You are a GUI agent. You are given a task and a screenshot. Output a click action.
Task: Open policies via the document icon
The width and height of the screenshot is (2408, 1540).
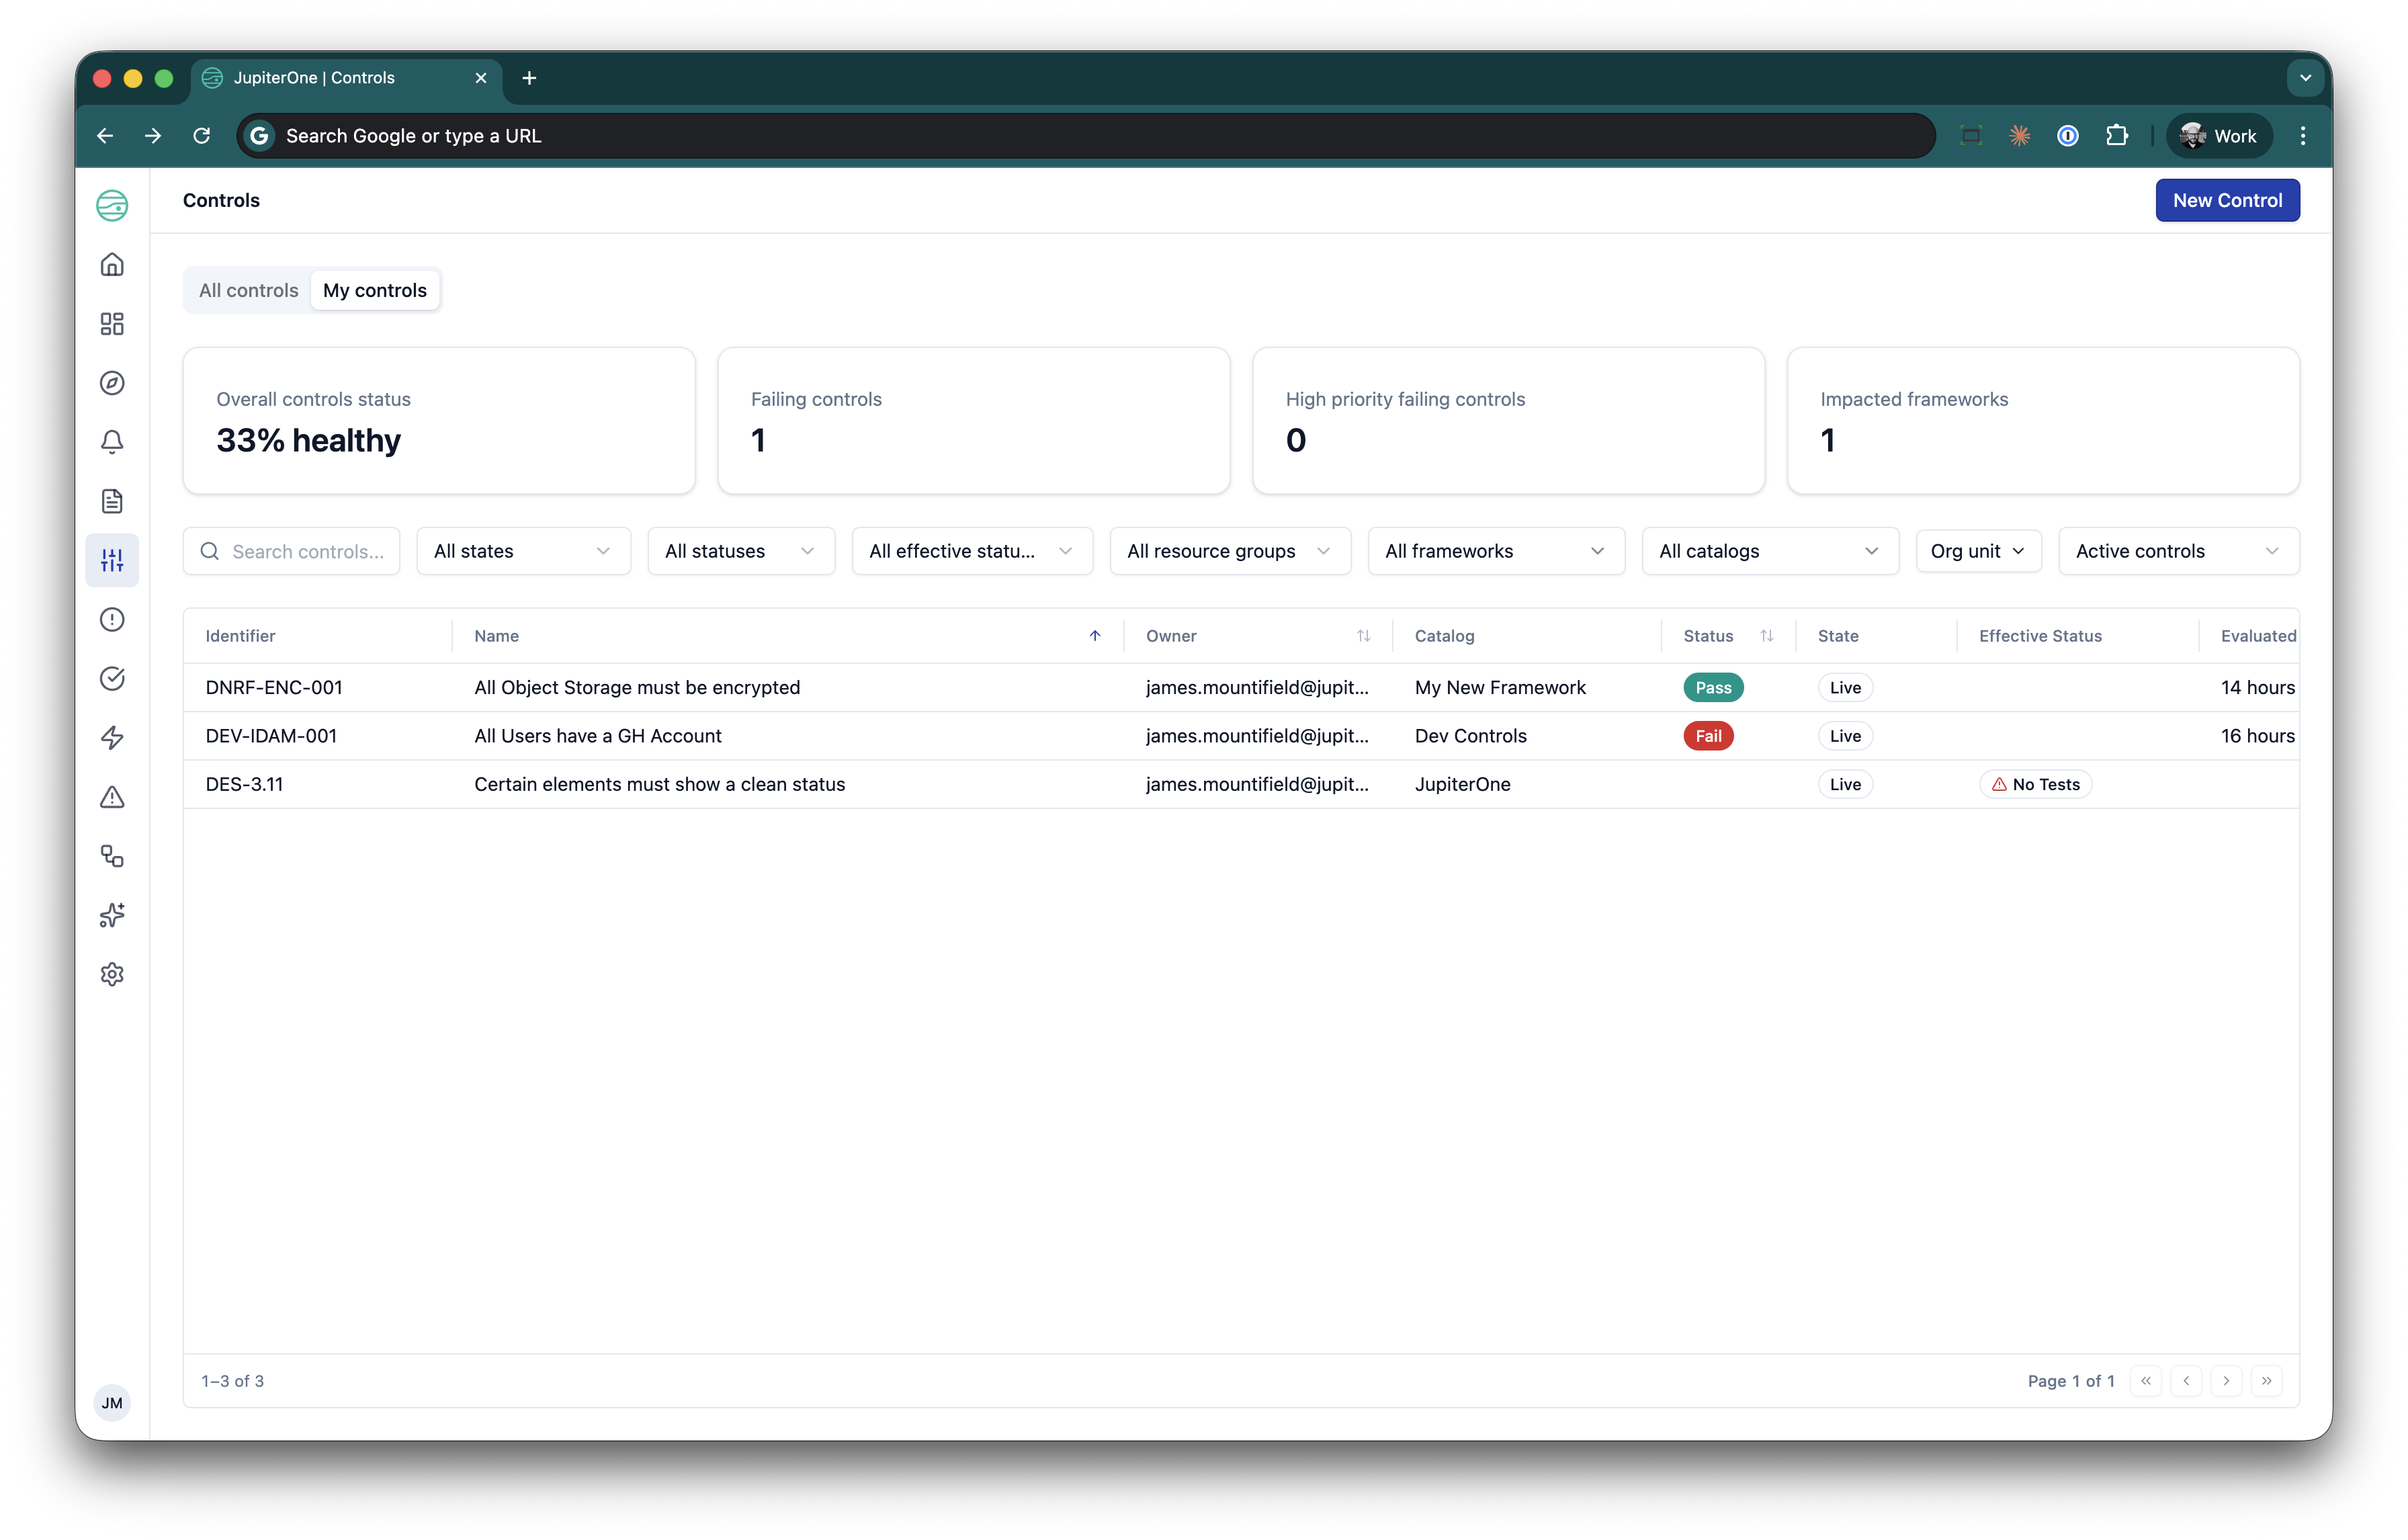(x=112, y=501)
